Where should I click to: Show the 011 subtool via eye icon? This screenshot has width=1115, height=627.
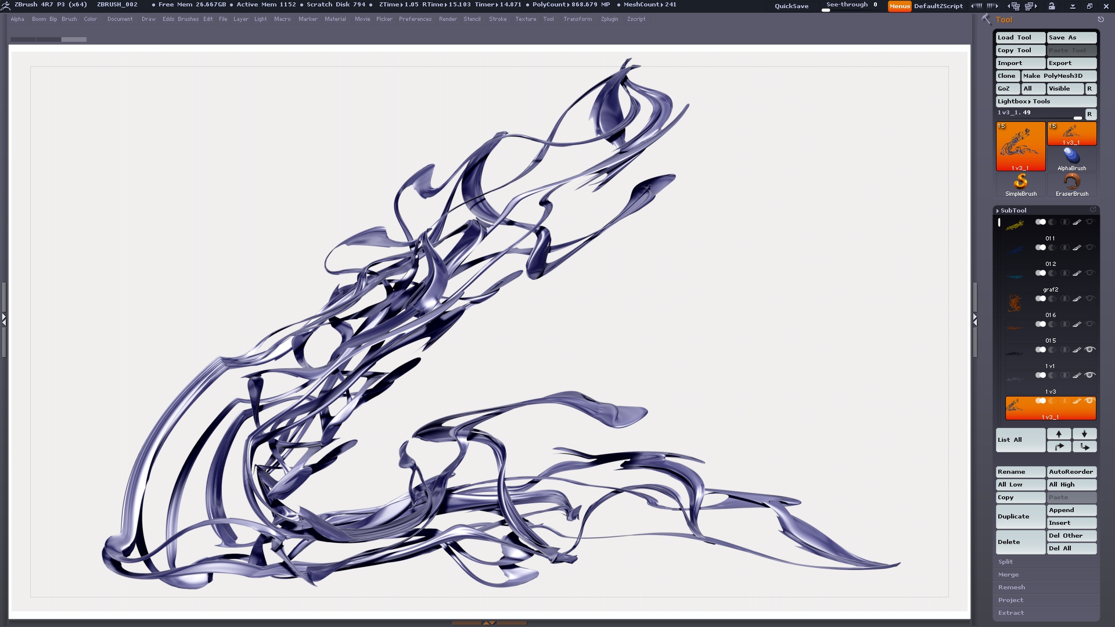1089,222
